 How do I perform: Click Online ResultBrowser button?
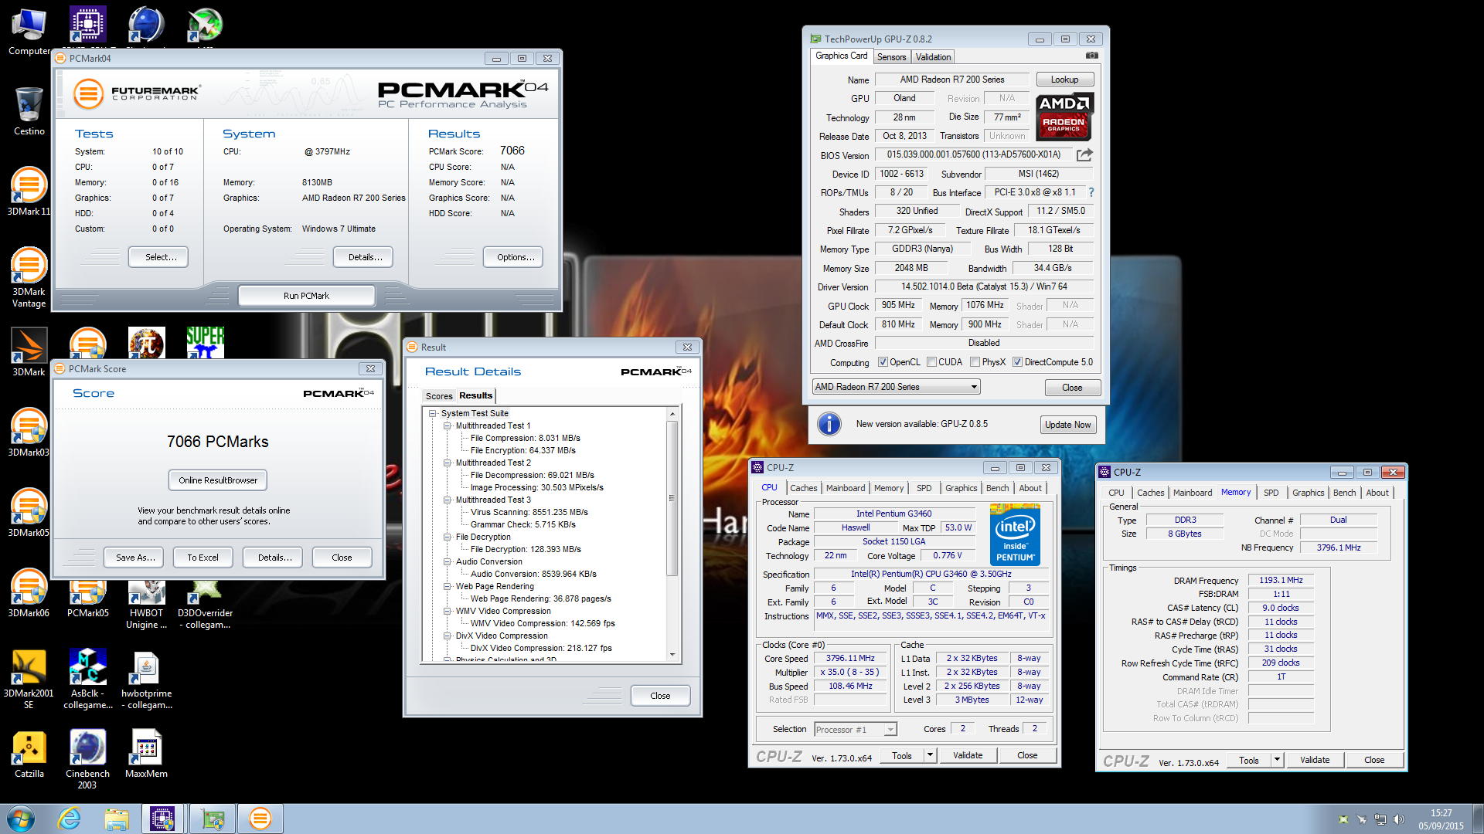point(218,480)
